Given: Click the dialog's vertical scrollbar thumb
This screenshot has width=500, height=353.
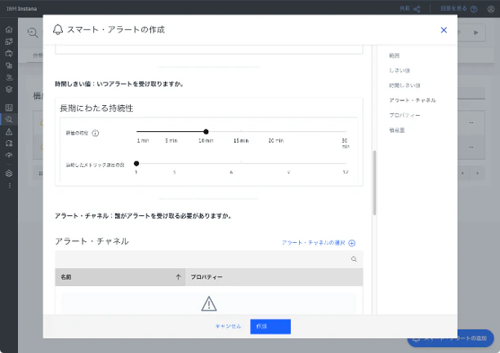Looking at the screenshot, I should pyautogui.click(x=374, y=183).
